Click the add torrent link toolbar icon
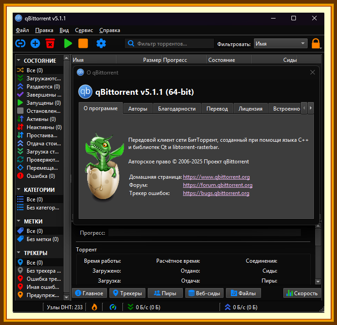This screenshot has width=337, height=325. pyautogui.click(x=20, y=44)
